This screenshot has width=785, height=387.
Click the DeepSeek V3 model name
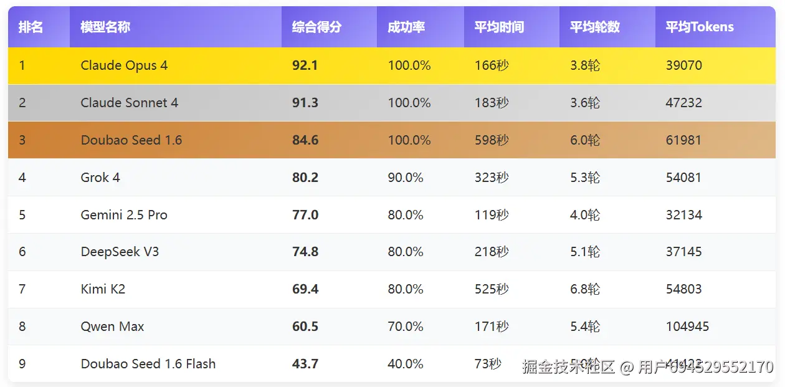pos(120,252)
